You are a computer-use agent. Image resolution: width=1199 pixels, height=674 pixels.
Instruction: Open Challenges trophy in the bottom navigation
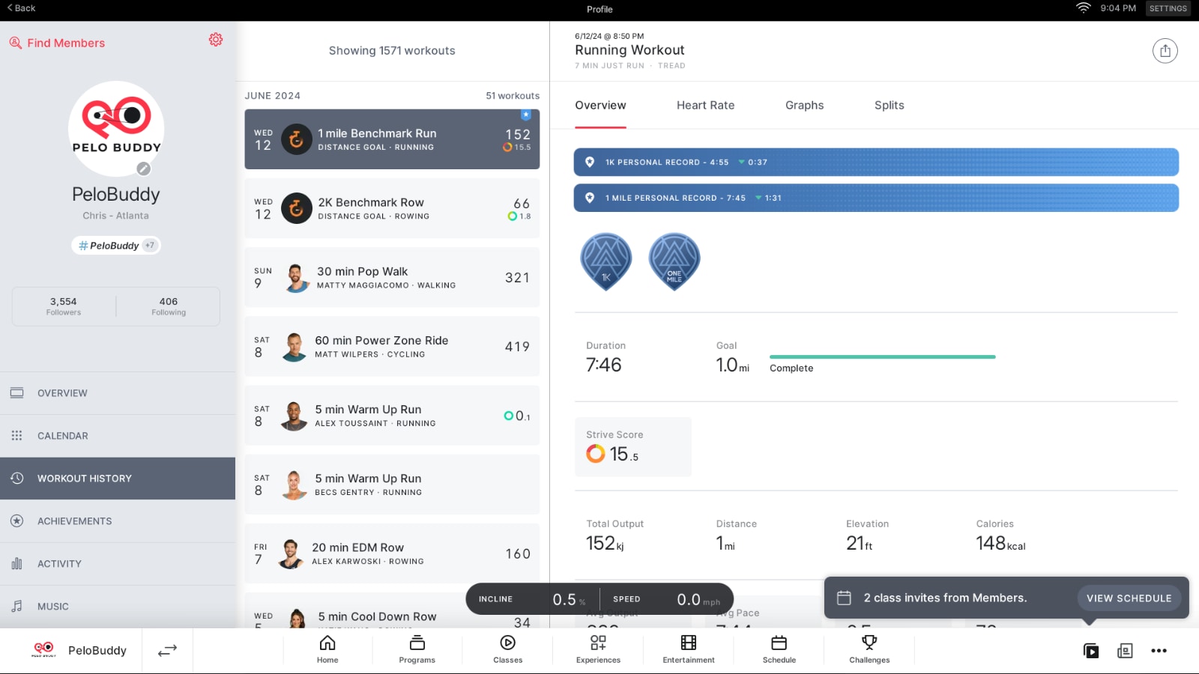(869, 649)
